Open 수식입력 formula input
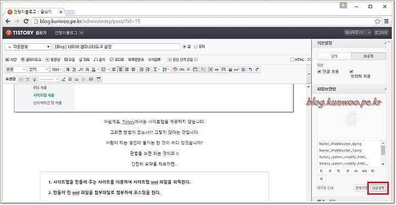The width and height of the screenshot is (396, 205). coord(154,59)
